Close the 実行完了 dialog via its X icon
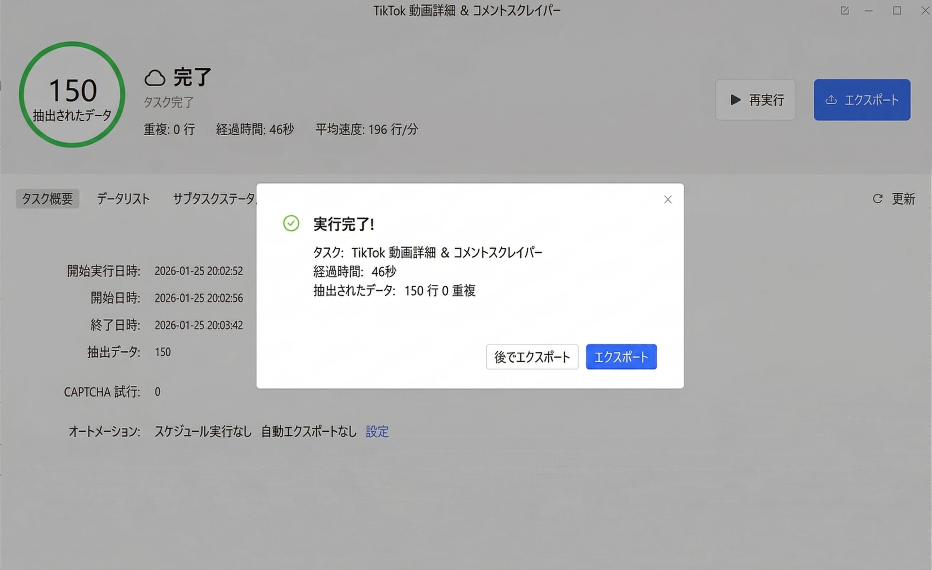This screenshot has height=570, width=932. 668,199
